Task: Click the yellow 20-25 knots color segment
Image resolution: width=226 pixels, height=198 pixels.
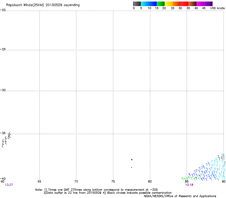Action: pos(169,4)
